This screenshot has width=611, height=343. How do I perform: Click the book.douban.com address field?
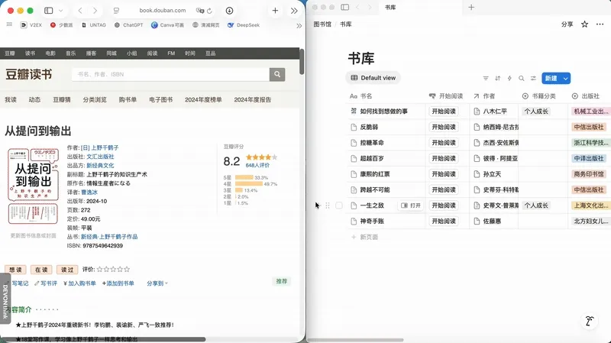[x=163, y=11]
